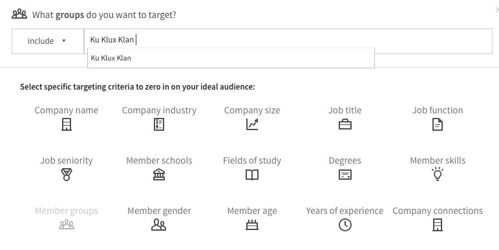Screen dimensions: 499x250
Task: Open the include dropdown
Action: (48, 41)
